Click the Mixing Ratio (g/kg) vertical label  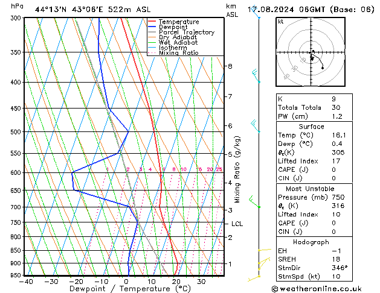[237, 169]
